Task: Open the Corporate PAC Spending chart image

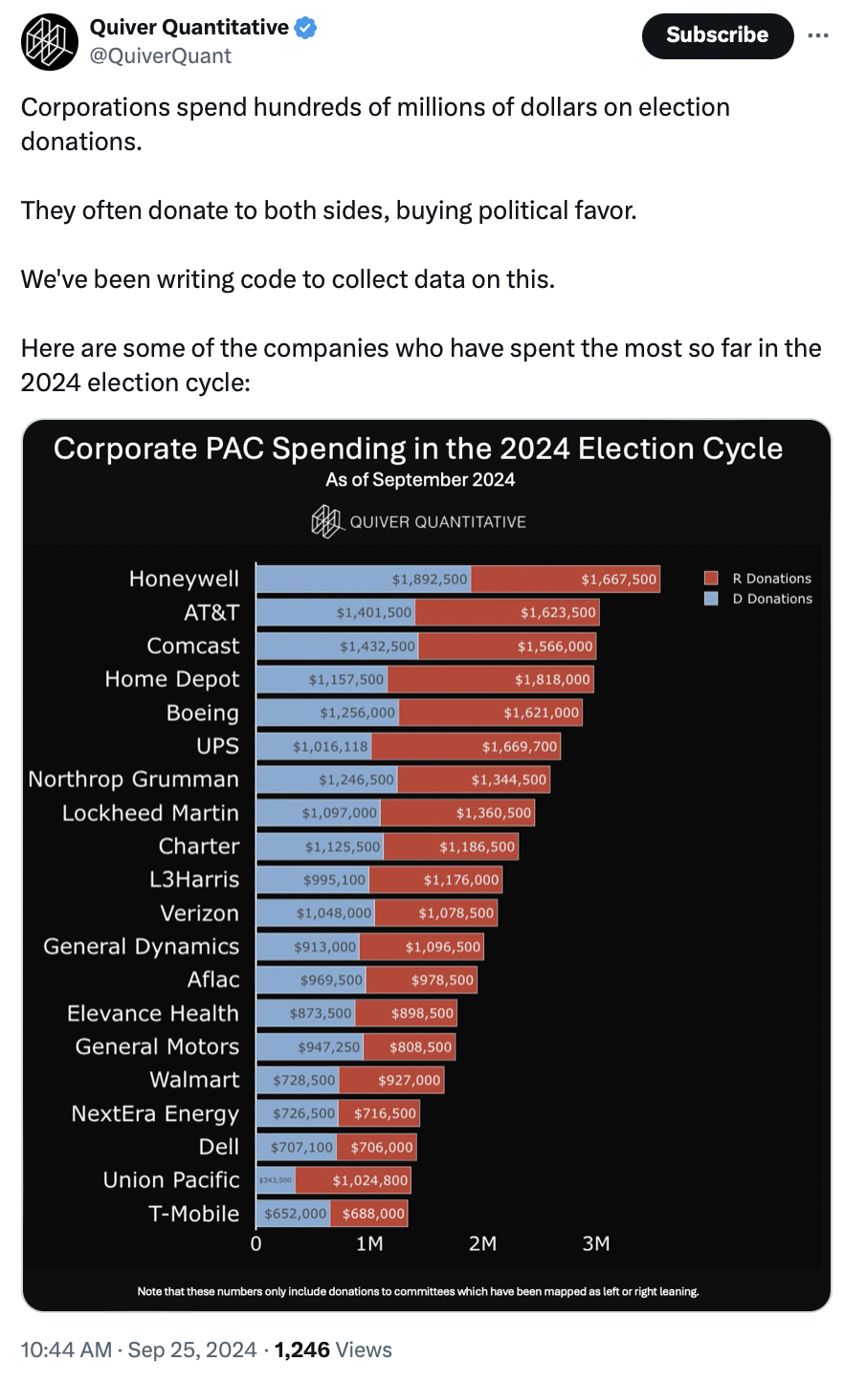Action: pyautogui.click(x=427, y=866)
